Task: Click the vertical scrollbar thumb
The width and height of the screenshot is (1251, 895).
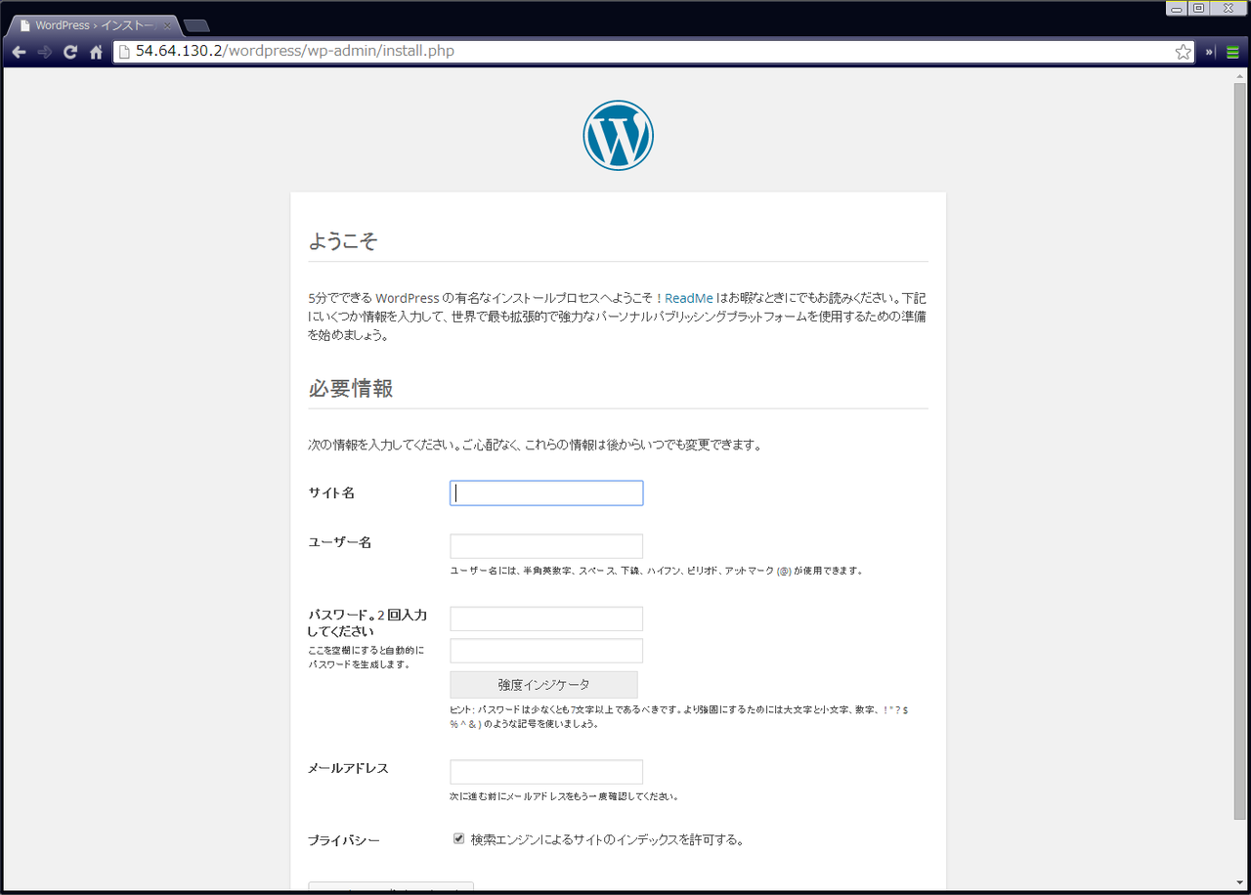Action: point(1239,450)
